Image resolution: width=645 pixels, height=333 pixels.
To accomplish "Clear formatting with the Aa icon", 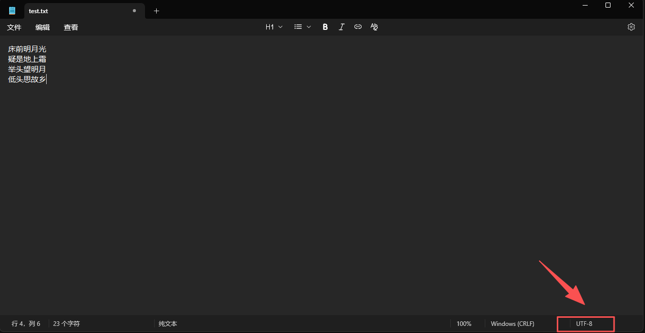I will click(374, 27).
